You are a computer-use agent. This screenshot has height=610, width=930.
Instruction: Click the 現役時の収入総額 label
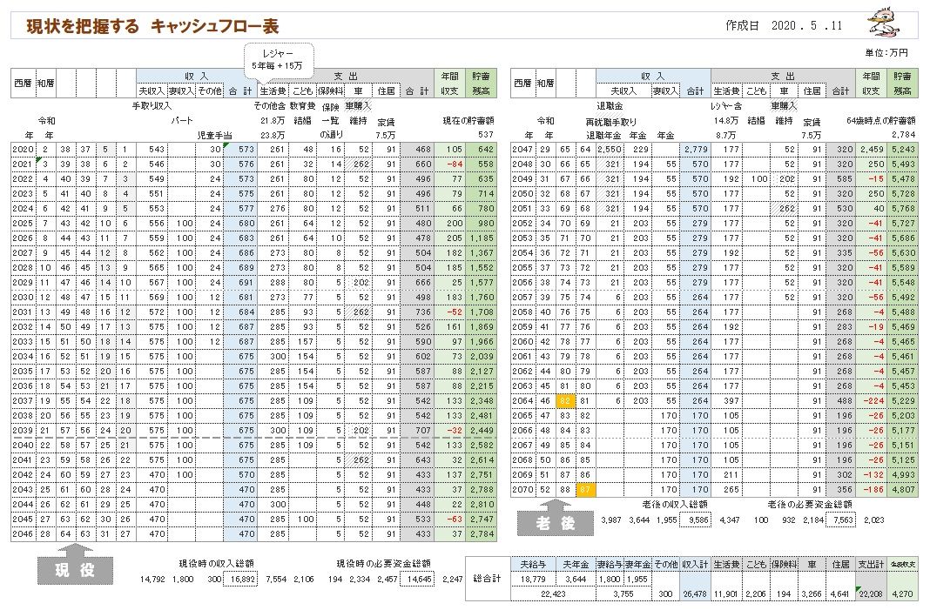pyautogui.click(x=217, y=564)
